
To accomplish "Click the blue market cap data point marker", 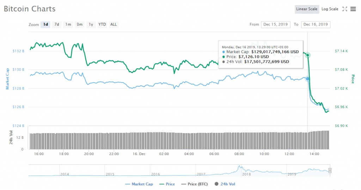I will (307, 79).
